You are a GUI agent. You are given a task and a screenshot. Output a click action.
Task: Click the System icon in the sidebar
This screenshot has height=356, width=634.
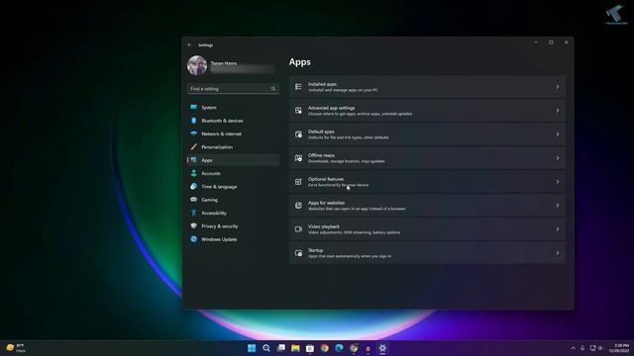(194, 107)
